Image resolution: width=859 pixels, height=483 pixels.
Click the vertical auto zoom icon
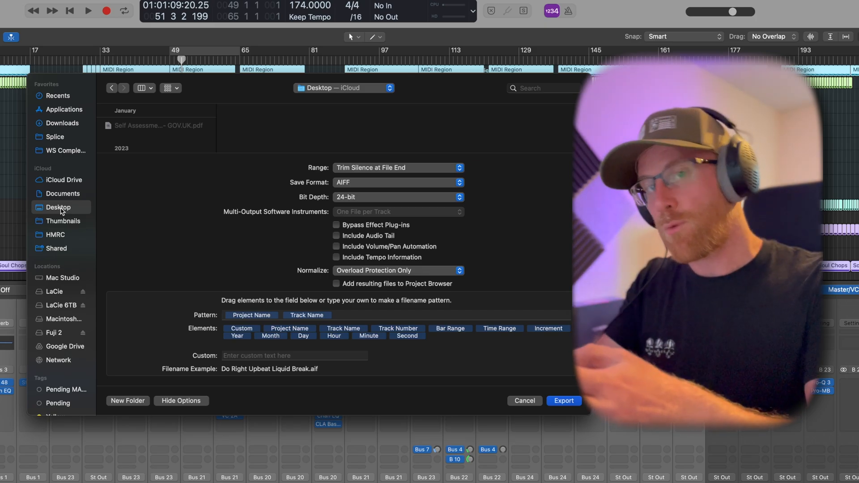830,37
